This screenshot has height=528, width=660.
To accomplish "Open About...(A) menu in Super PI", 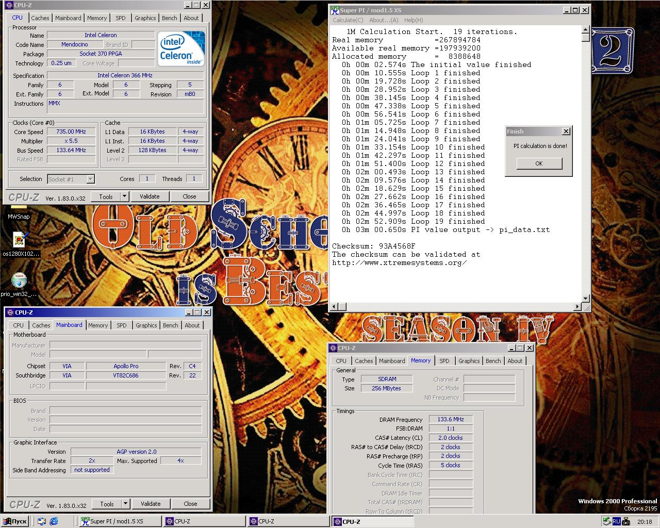I will pos(384,20).
